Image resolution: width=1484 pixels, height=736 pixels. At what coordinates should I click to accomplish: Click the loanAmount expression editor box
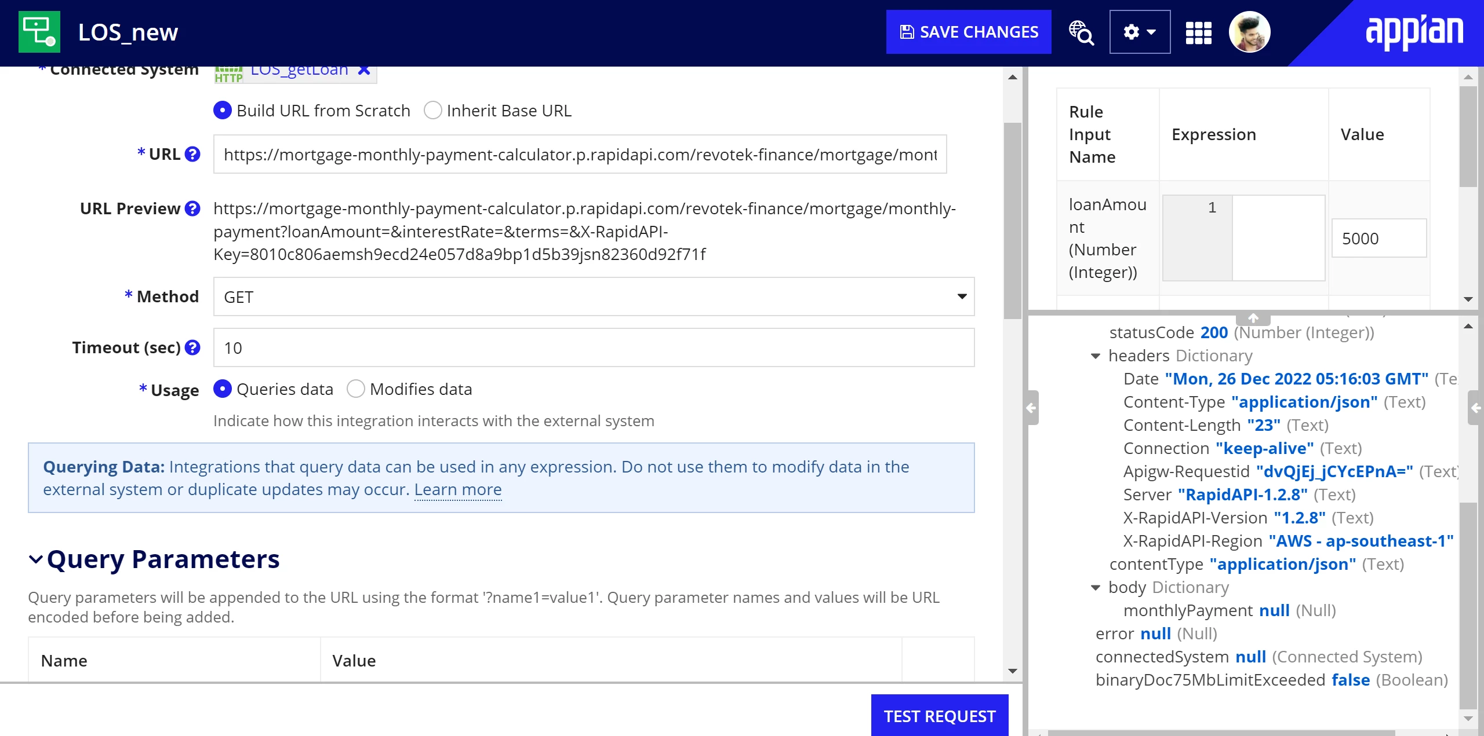(1244, 238)
